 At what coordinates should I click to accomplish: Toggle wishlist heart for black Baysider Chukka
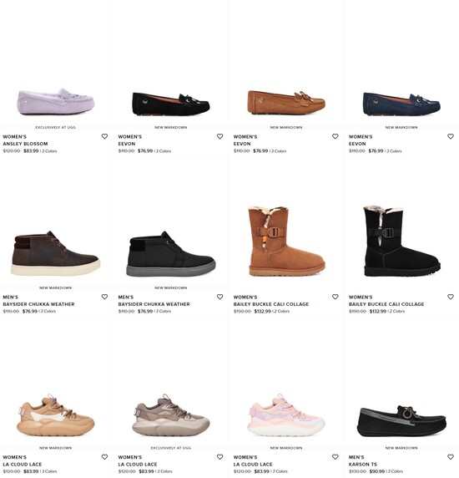[x=219, y=297]
